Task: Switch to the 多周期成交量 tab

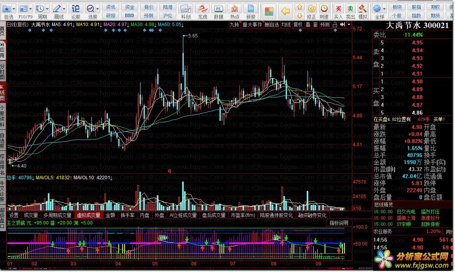Action: pos(57,215)
